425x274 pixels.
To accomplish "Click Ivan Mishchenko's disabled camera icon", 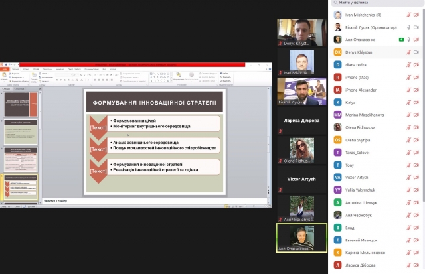I will [416, 15].
